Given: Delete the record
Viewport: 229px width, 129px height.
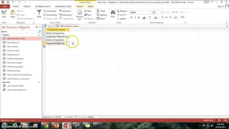Looking at the screenshot, I should pos(88,19).
